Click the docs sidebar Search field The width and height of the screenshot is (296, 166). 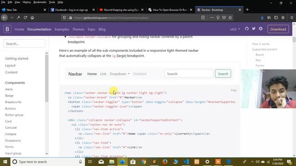(24, 44)
